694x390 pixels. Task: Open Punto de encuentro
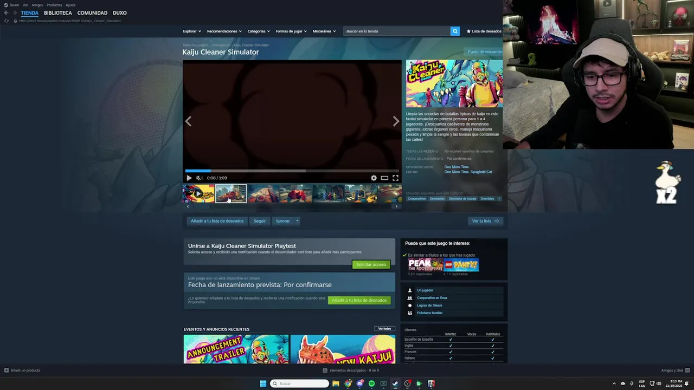click(x=485, y=51)
